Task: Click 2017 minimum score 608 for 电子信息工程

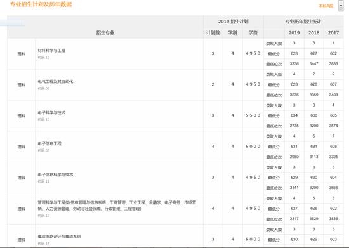Action: click(333, 146)
